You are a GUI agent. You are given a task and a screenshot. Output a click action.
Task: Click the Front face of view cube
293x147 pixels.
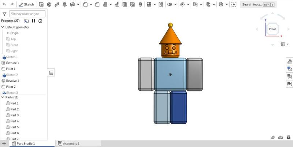coord(272,29)
